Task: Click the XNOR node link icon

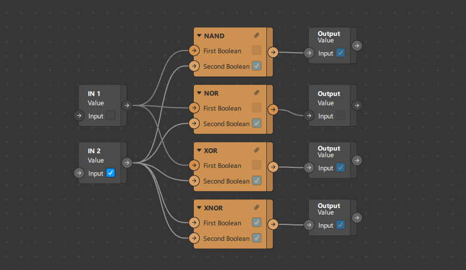Action: click(256, 208)
